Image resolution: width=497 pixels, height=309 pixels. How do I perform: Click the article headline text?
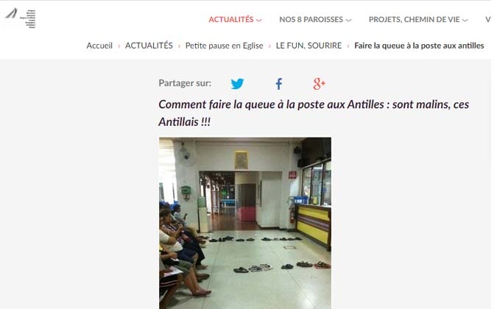(x=314, y=113)
